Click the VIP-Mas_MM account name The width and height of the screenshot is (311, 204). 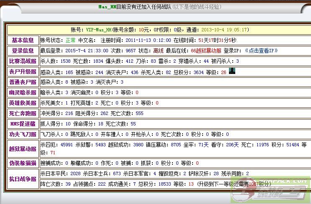(x=99, y=30)
